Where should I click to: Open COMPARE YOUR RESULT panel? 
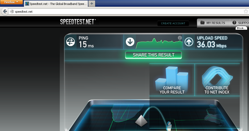(x=172, y=80)
